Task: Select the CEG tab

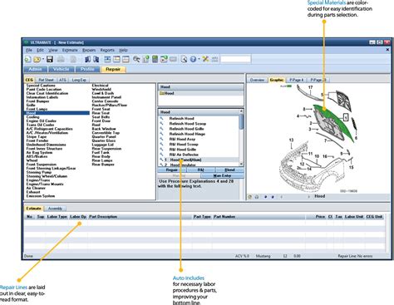Action: [29, 80]
